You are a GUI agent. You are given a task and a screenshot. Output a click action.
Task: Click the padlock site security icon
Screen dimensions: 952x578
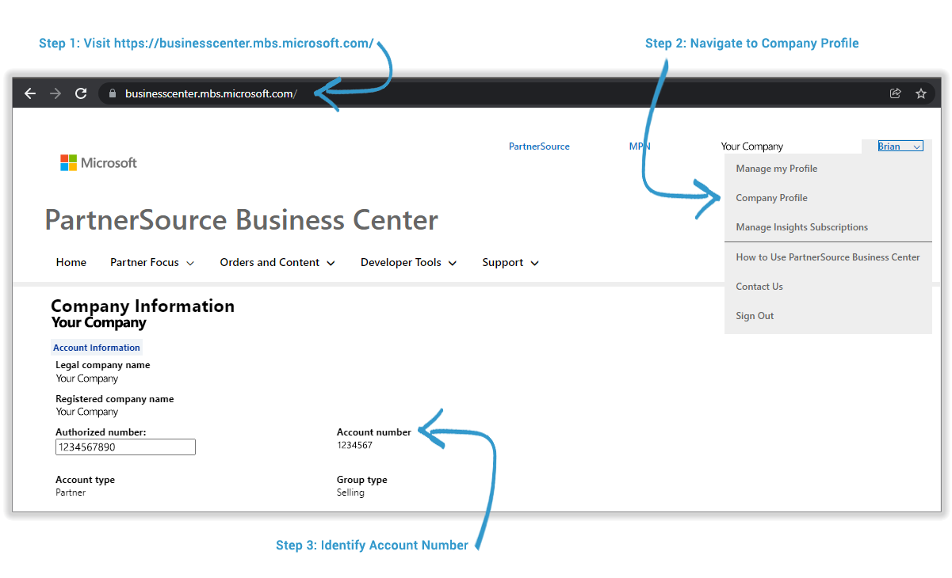(x=112, y=93)
